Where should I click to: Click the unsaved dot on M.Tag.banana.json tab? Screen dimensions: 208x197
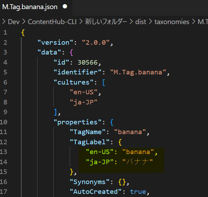[65, 6]
